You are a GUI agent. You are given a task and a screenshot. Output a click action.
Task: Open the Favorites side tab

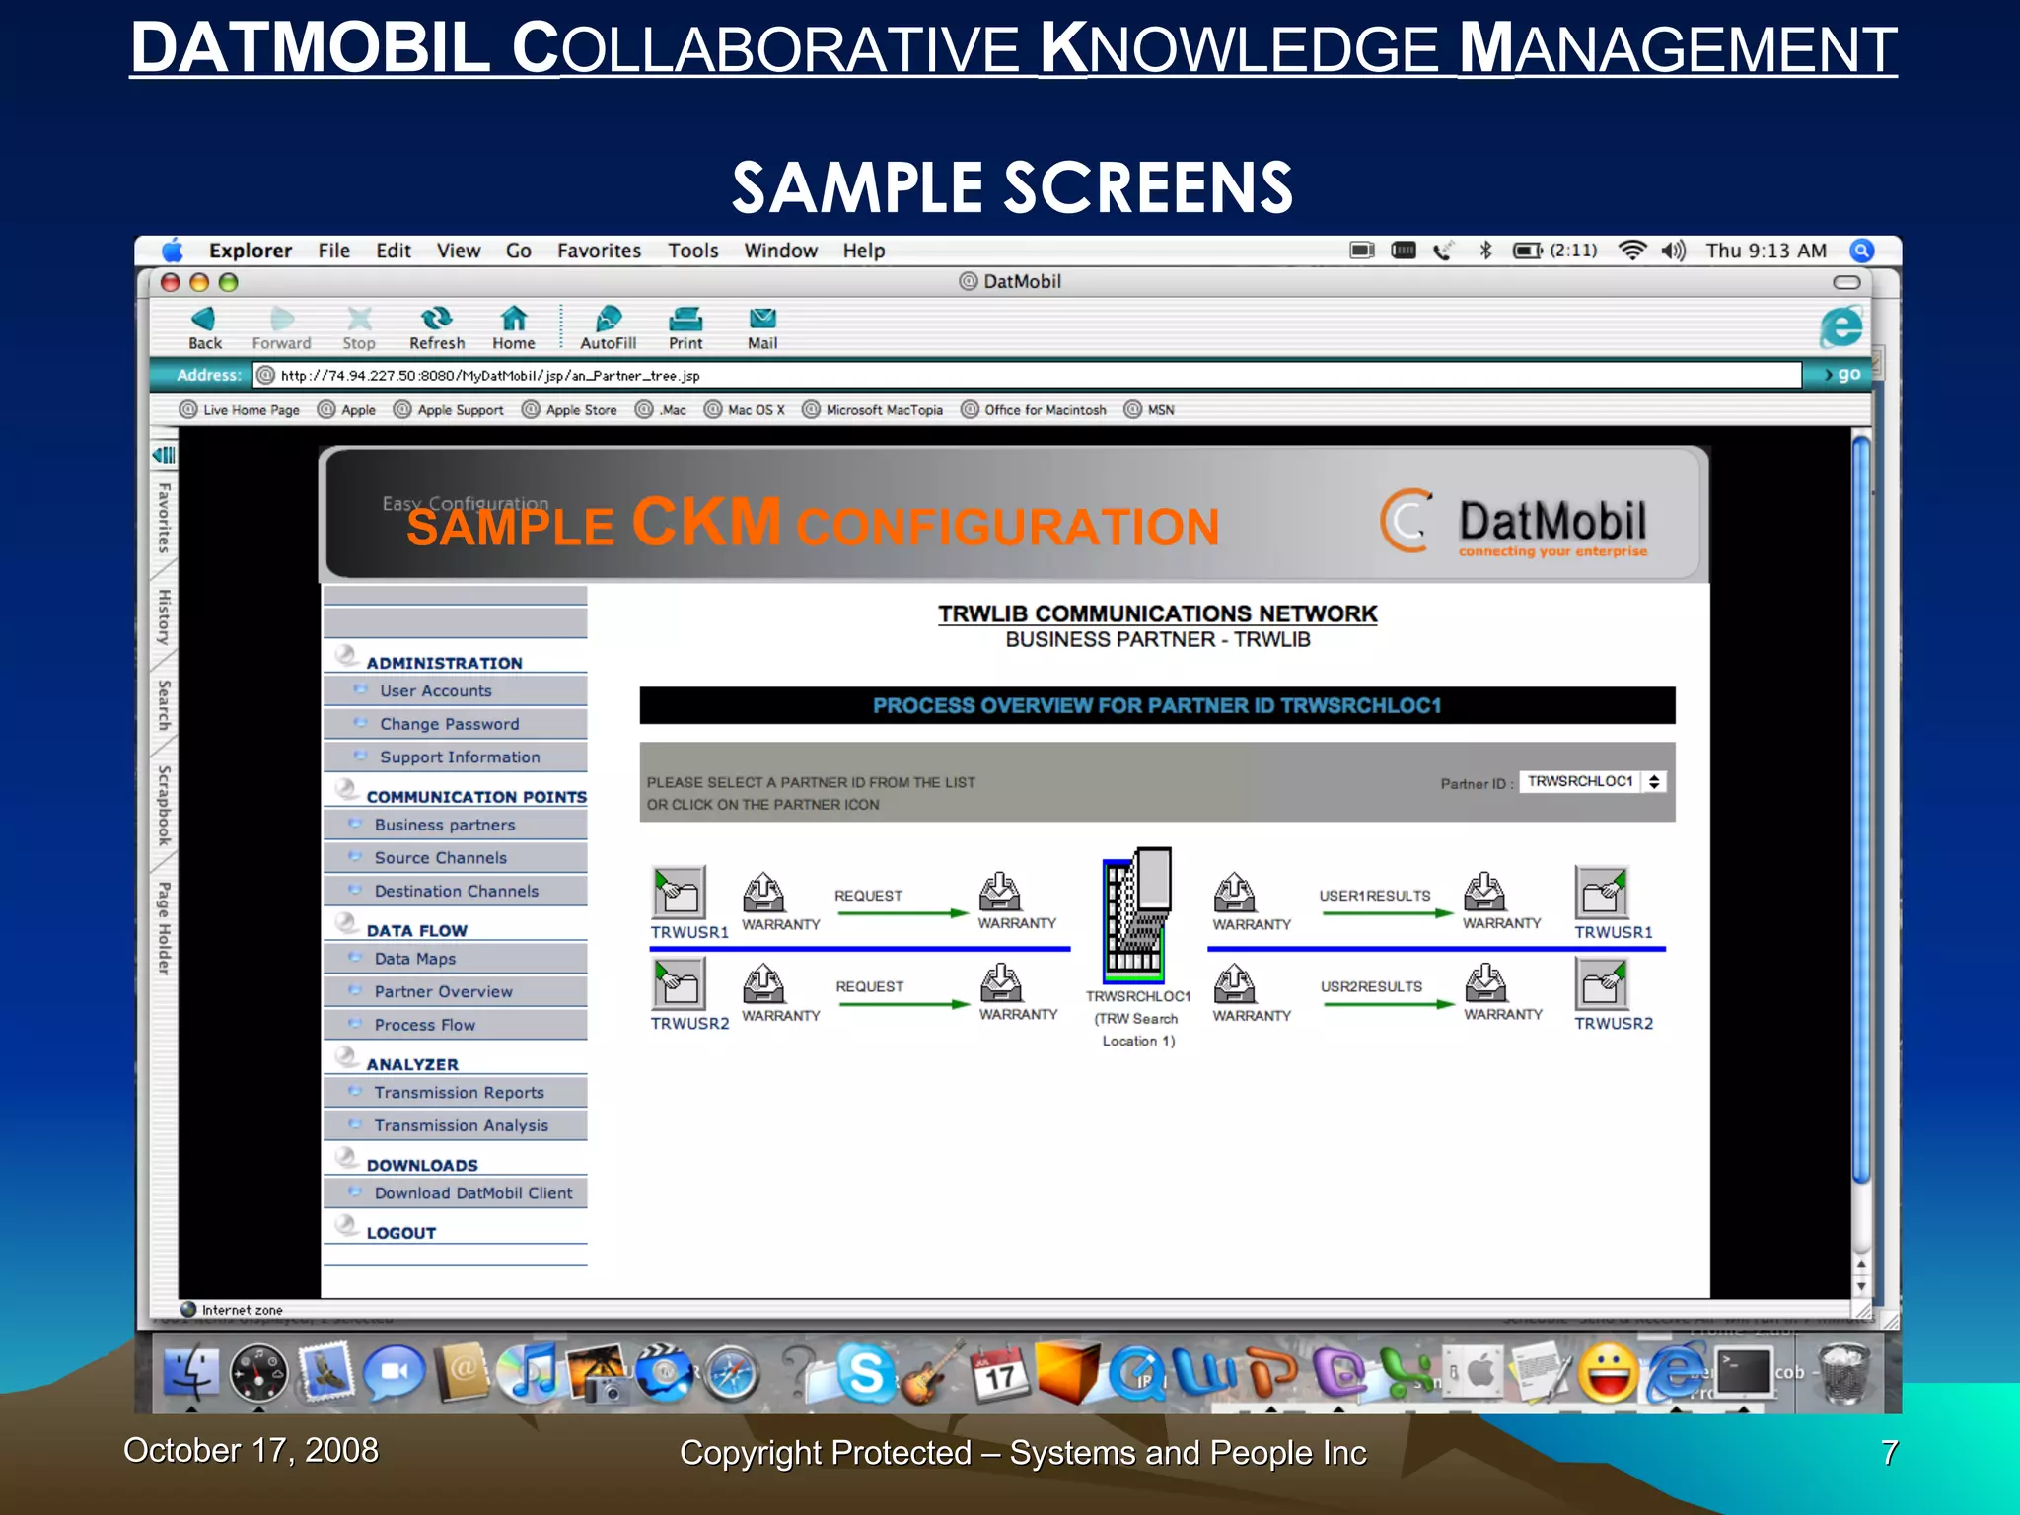(164, 517)
